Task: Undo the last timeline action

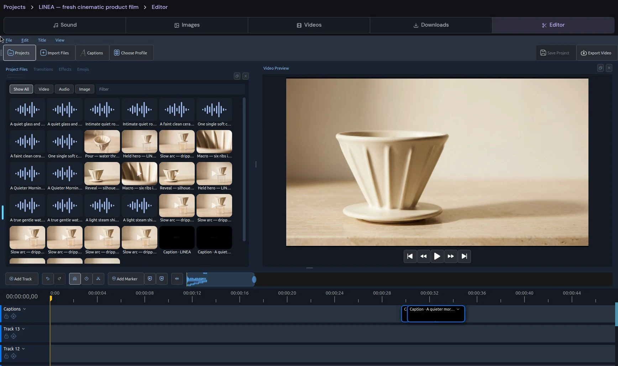Action: 48,279
